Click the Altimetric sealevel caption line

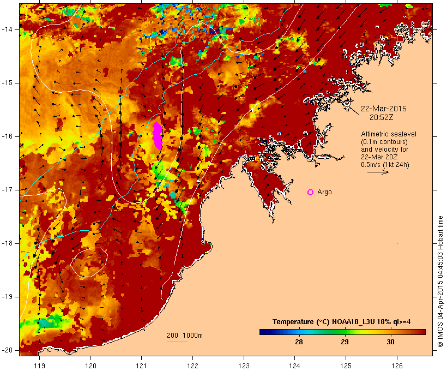click(x=389, y=134)
